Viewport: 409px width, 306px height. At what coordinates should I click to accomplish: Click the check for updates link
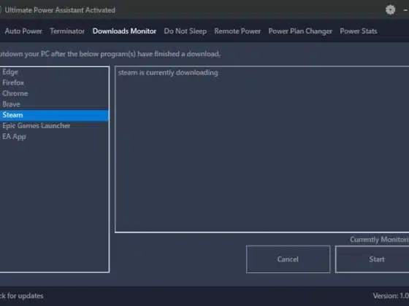(x=22, y=296)
